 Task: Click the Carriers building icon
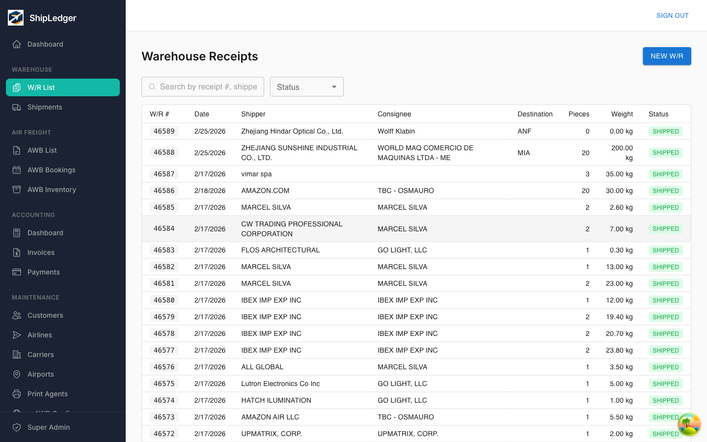click(17, 355)
